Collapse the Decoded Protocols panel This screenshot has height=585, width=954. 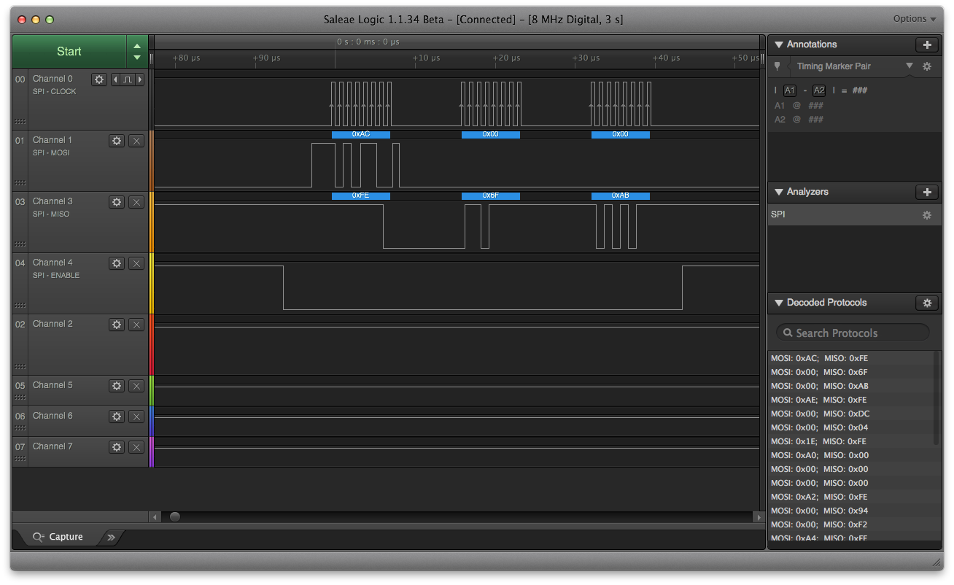click(779, 303)
